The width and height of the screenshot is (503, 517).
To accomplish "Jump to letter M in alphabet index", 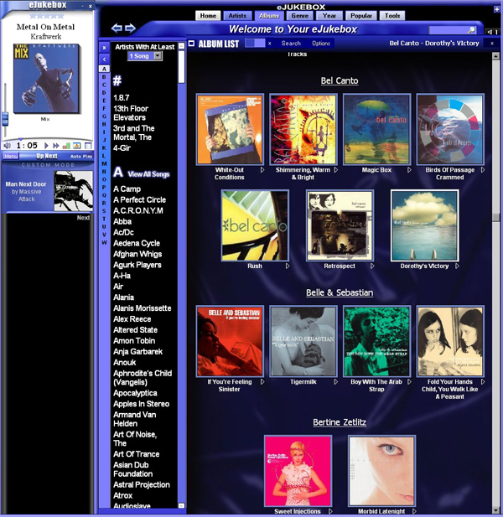I will click(104, 163).
